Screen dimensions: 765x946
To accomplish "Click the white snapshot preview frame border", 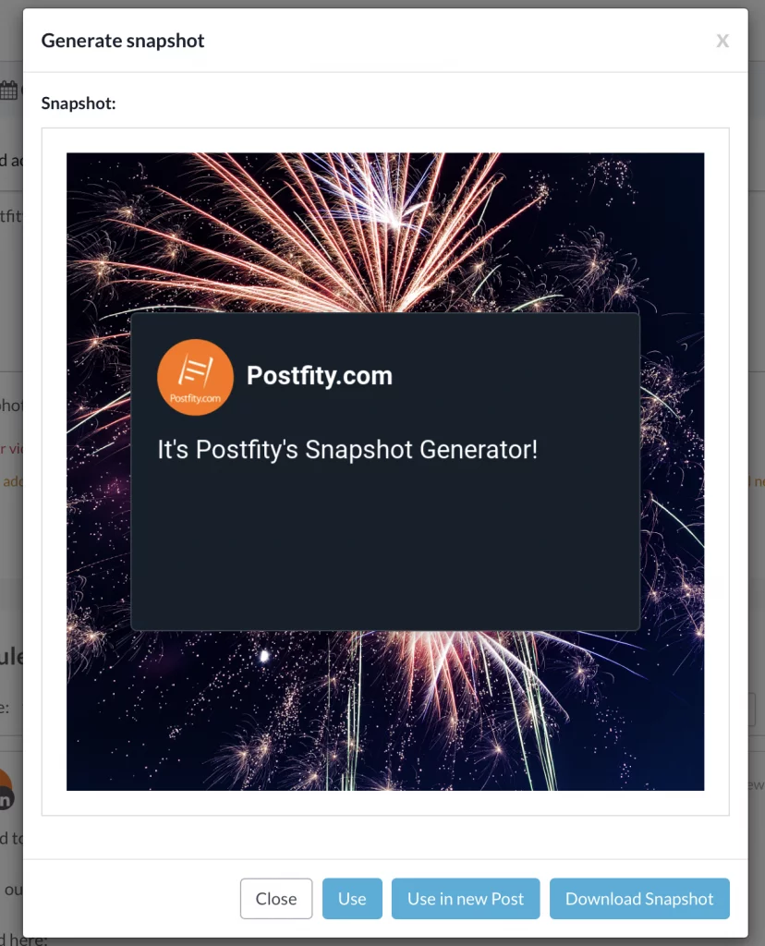I will point(54,470).
